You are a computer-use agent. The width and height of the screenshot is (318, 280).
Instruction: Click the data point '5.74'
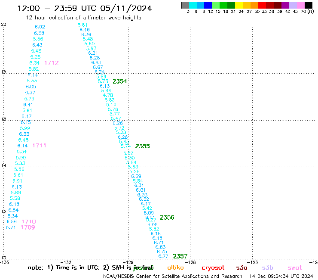coord(126,146)
